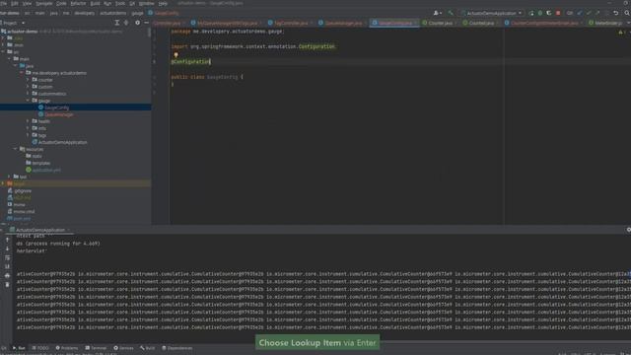Open the Navigate menu
This screenshot has height=355, width=631.
point(44,3)
